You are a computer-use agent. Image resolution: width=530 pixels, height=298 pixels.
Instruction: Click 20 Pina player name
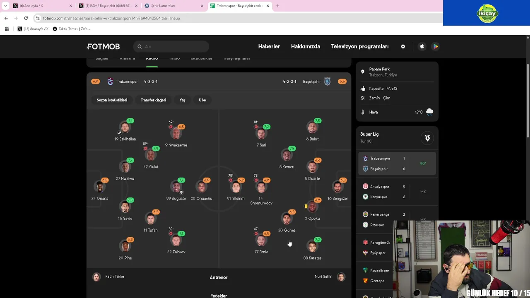125,258
